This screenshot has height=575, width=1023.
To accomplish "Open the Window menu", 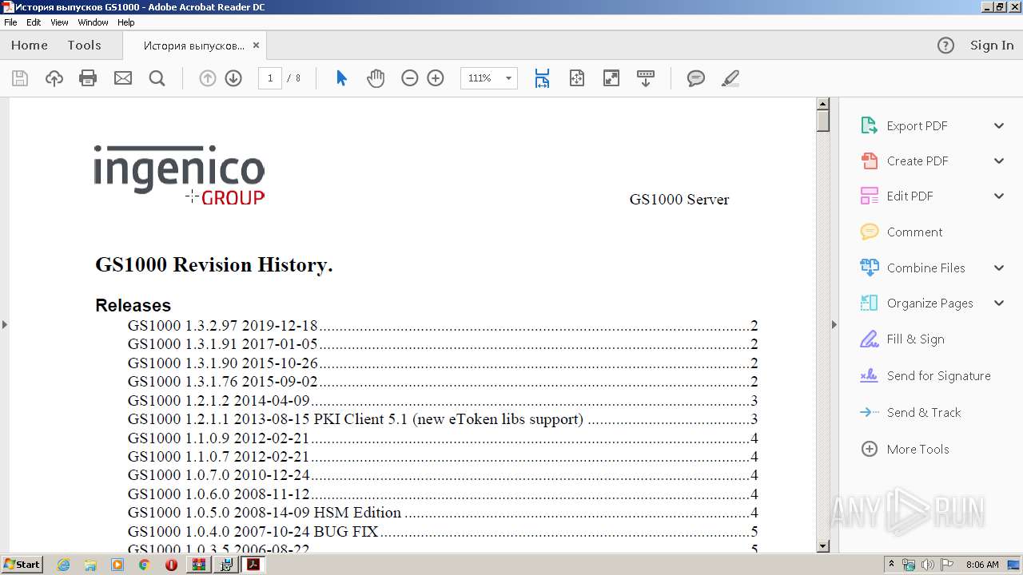I will tap(94, 22).
